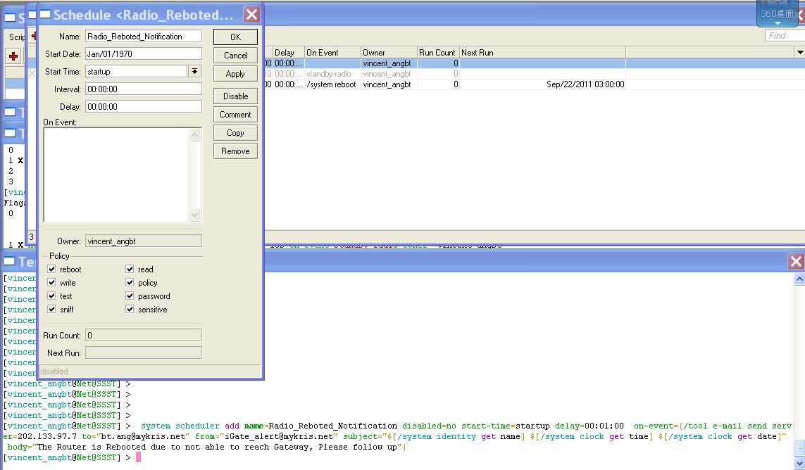This screenshot has width=805, height=470.
Task: Sort the list by Run Count column header
Action: 438,52
